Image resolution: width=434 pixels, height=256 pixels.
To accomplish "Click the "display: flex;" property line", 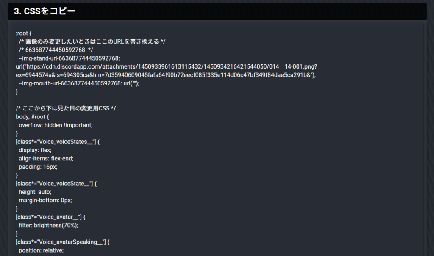I will pyautogui.click(x=35, y=150).
